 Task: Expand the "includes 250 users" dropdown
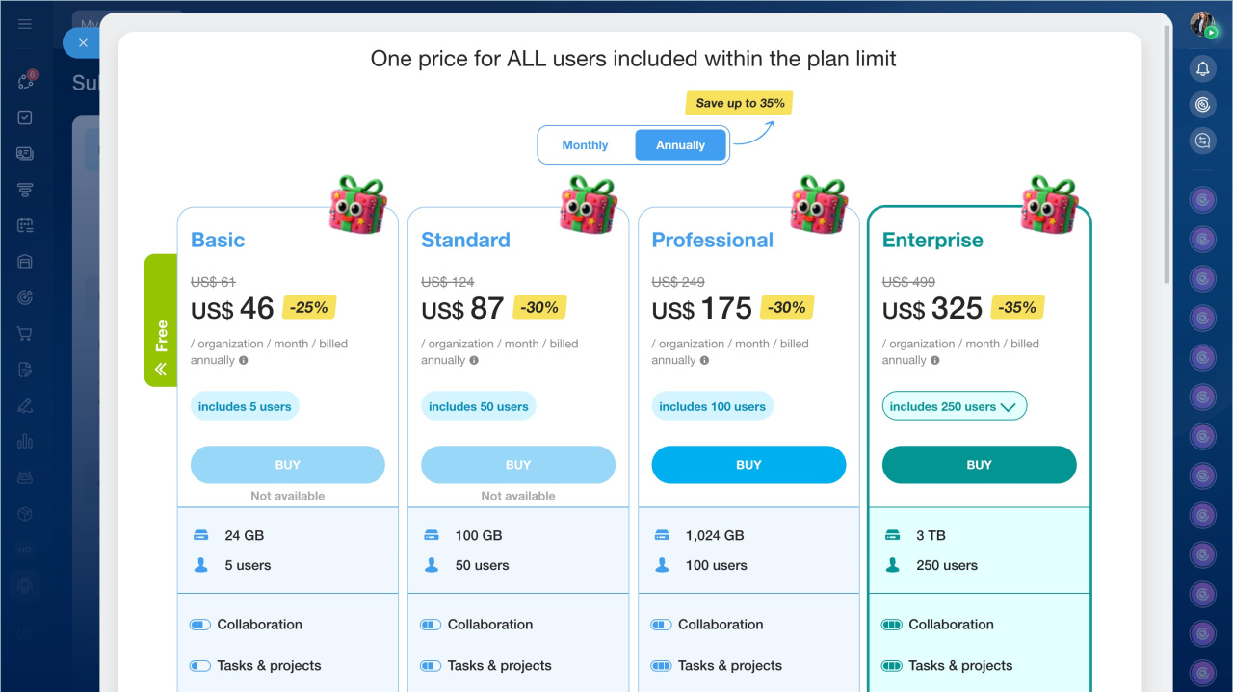click(954, 407)
